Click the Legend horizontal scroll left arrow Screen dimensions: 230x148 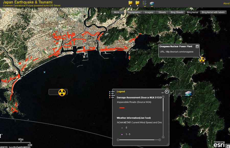coord(118,140)
